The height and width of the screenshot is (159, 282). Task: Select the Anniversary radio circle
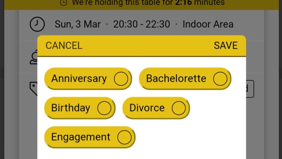point(121,79)
